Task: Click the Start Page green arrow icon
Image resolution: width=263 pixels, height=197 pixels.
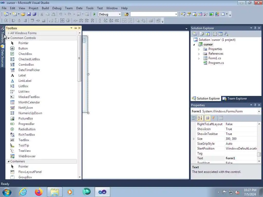Action: point(211,14)
